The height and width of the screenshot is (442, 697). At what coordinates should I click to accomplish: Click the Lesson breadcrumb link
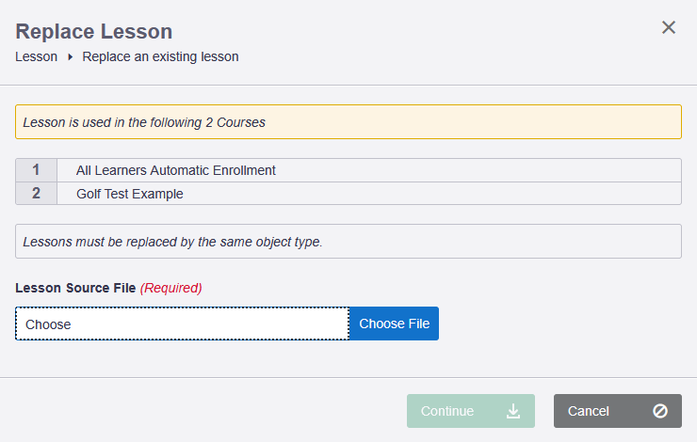pos(36,56)
